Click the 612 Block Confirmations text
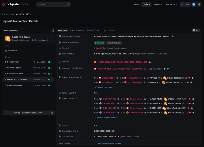Image resolution: width=204 pixels, height=147 pixels. coord(115,48)
